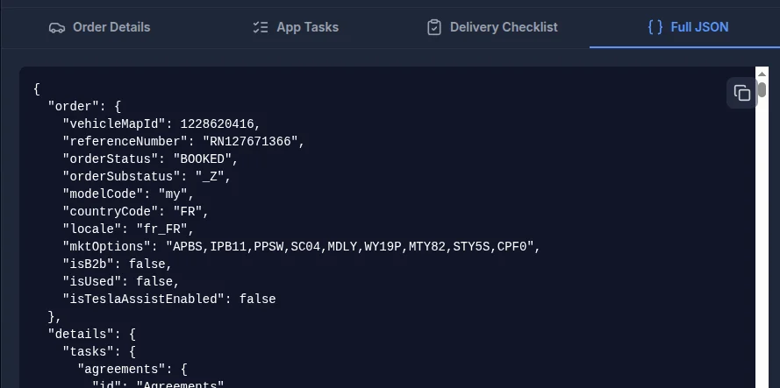
Task: Click the countryCode value "FR"
Action: tap(188, 212)
